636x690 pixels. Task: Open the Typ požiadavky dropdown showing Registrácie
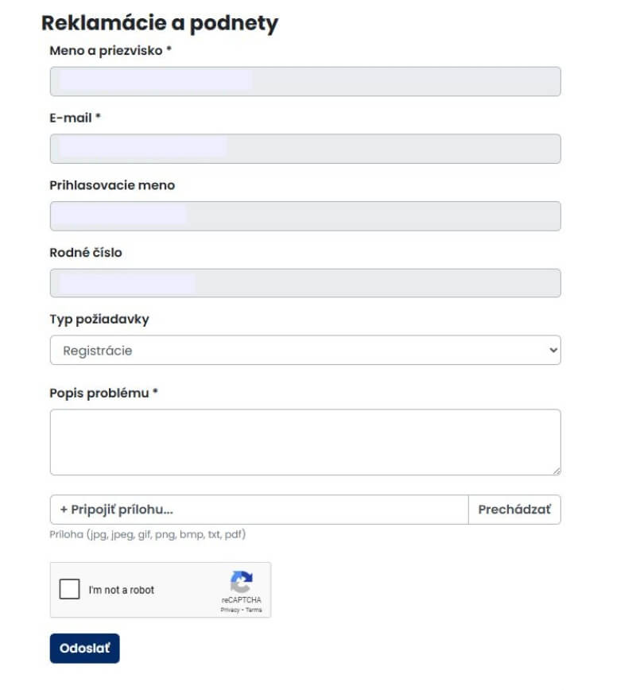click(x=304, y=350)
